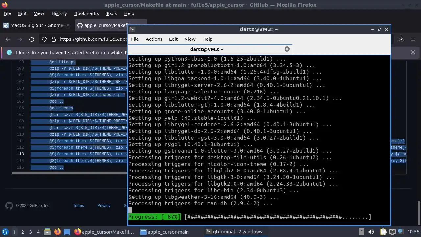Go back in Firefox
The image size is (421, 237).
[x=8, y=39]
